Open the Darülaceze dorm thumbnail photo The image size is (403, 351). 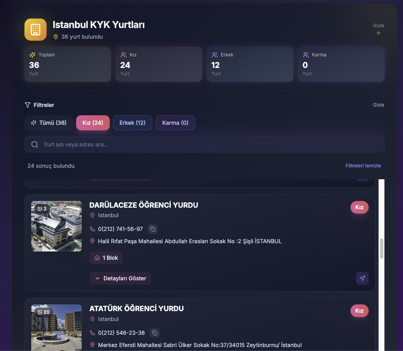(56, 226)
